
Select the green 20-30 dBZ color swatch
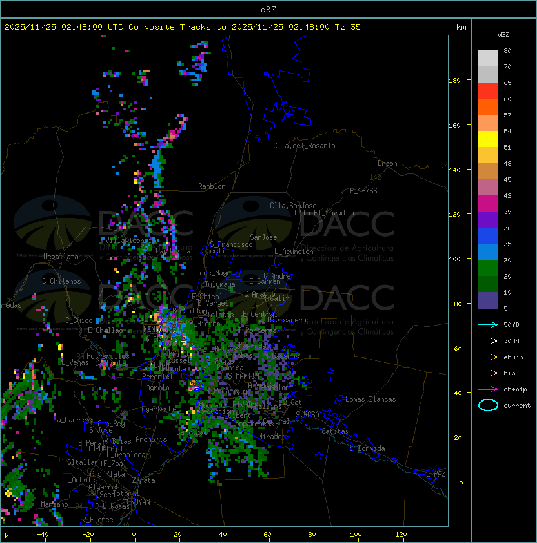(488, 268)
